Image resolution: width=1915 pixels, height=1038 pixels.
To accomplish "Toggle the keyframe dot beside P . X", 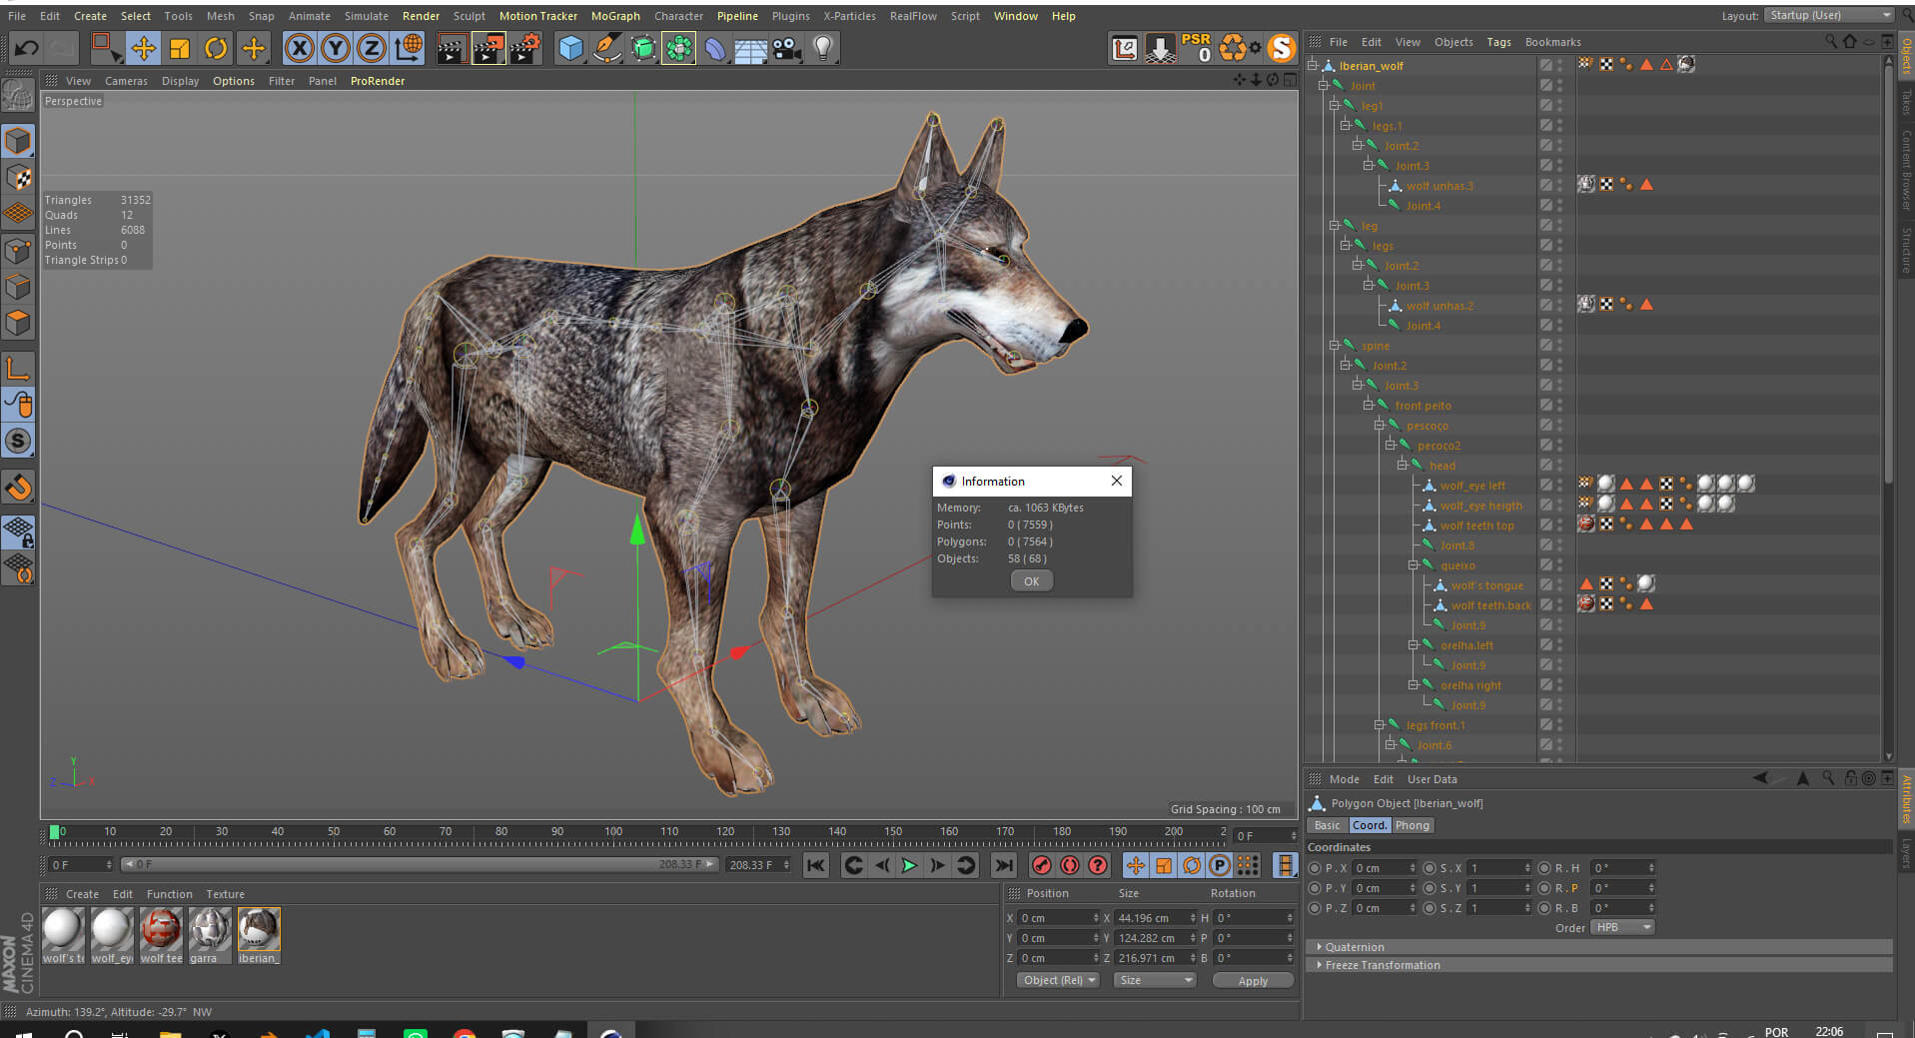I will coord(1315,868).
